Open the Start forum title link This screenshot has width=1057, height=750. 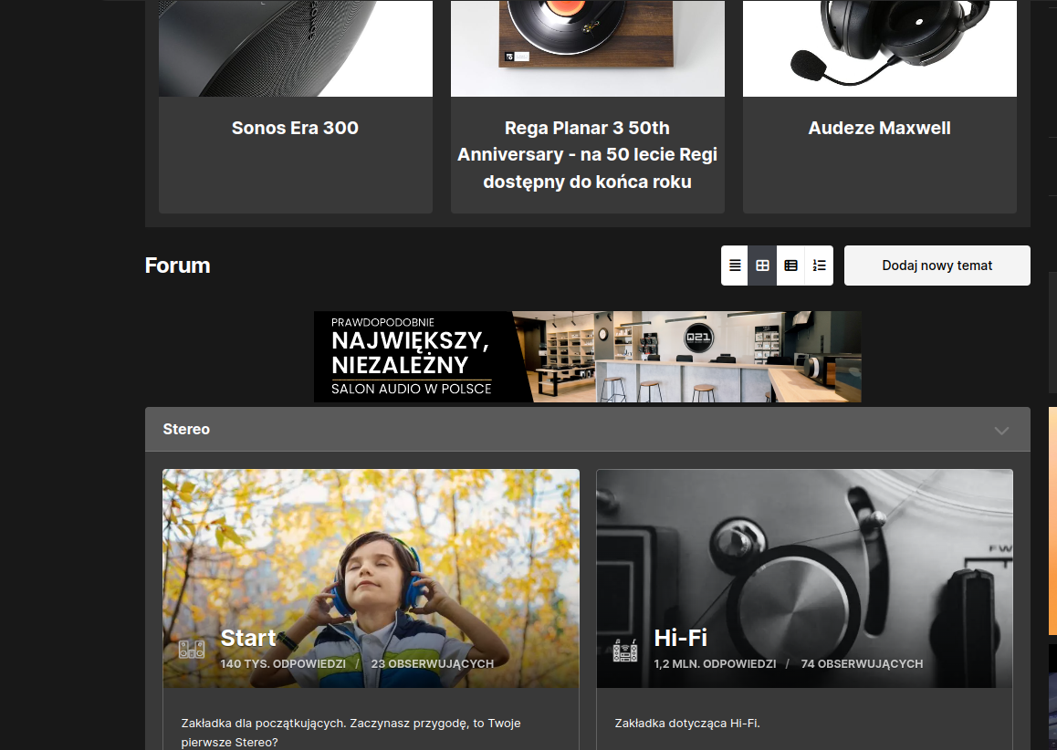(x=248, y=638)
